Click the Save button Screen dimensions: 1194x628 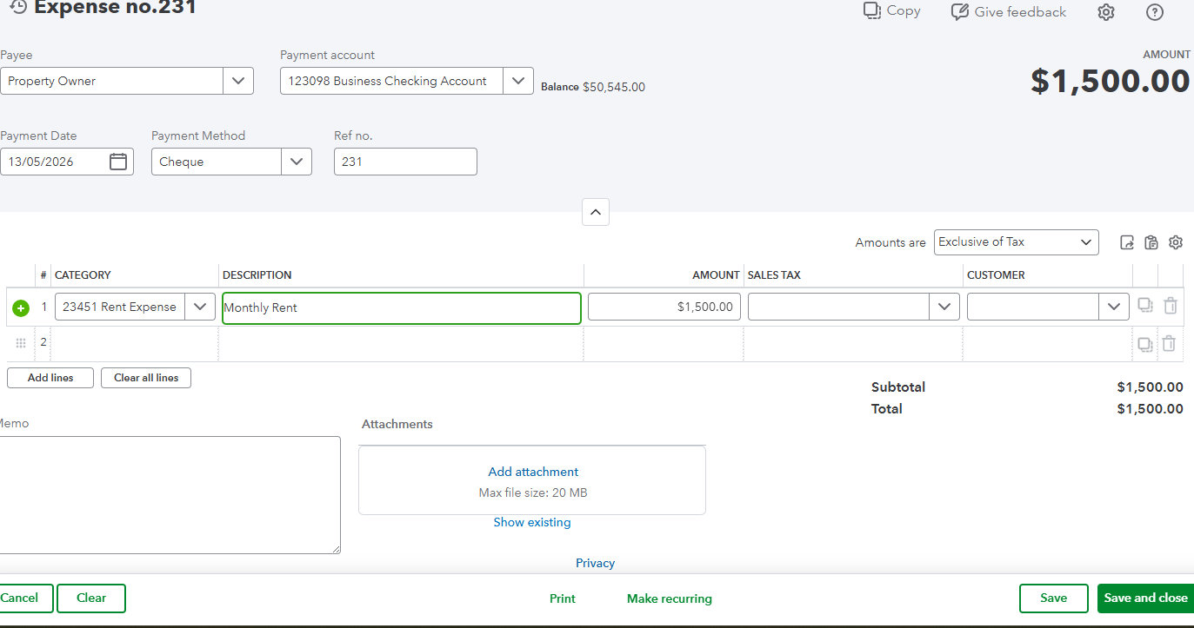(x=1054, y=598)
